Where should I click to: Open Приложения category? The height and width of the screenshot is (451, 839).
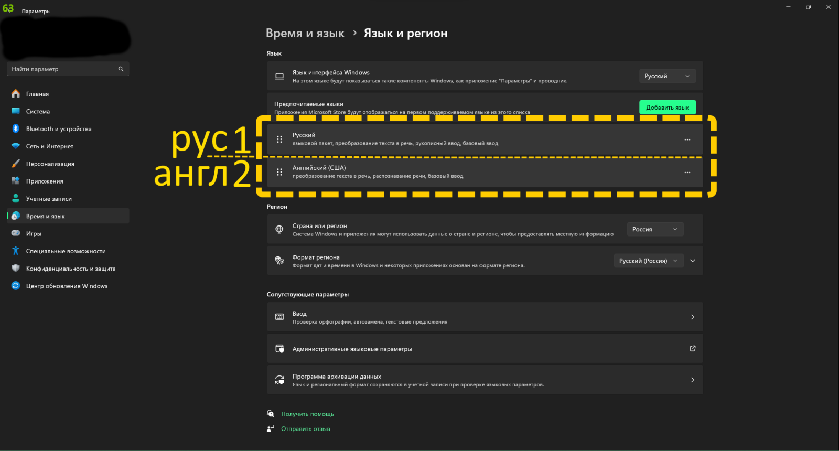(x=68, y=181)
